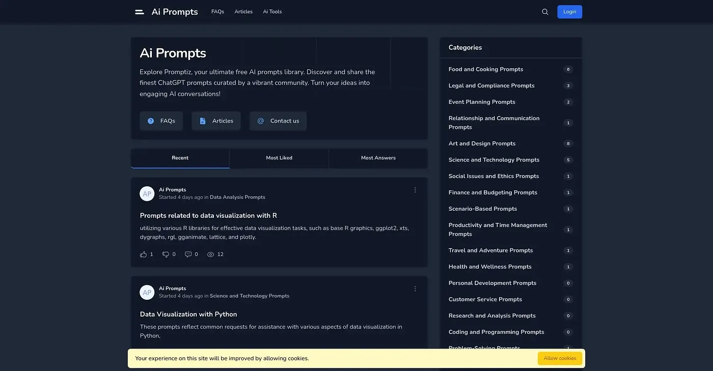Open the Science and Technology Prompts link in the Python post
This screenshot has height=371, width=713.
250,296
